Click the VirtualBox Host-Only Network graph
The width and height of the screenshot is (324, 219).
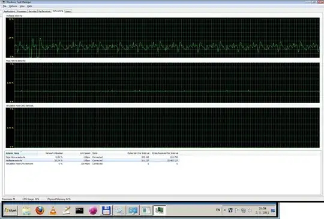pos(163,127)
